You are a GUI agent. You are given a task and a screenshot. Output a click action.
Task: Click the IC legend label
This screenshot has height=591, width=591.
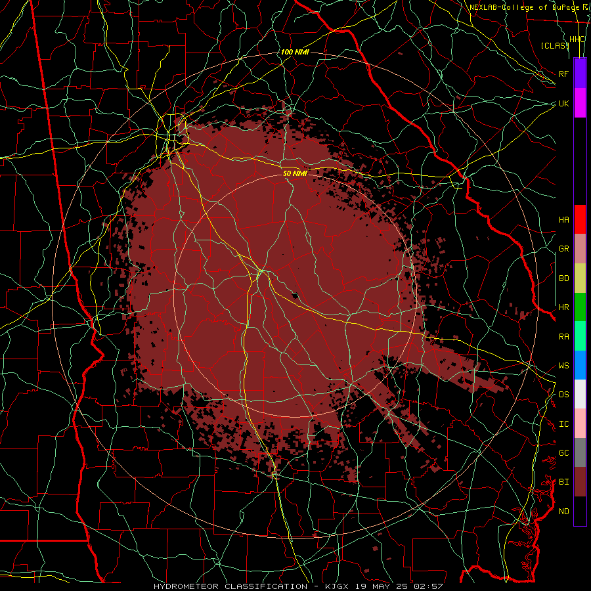564,424
